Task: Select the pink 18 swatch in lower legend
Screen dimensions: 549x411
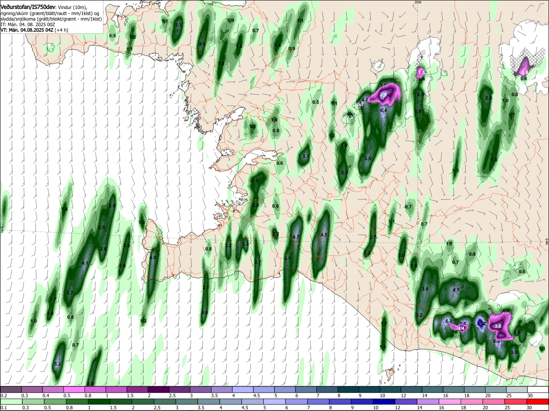Action: 473,402
